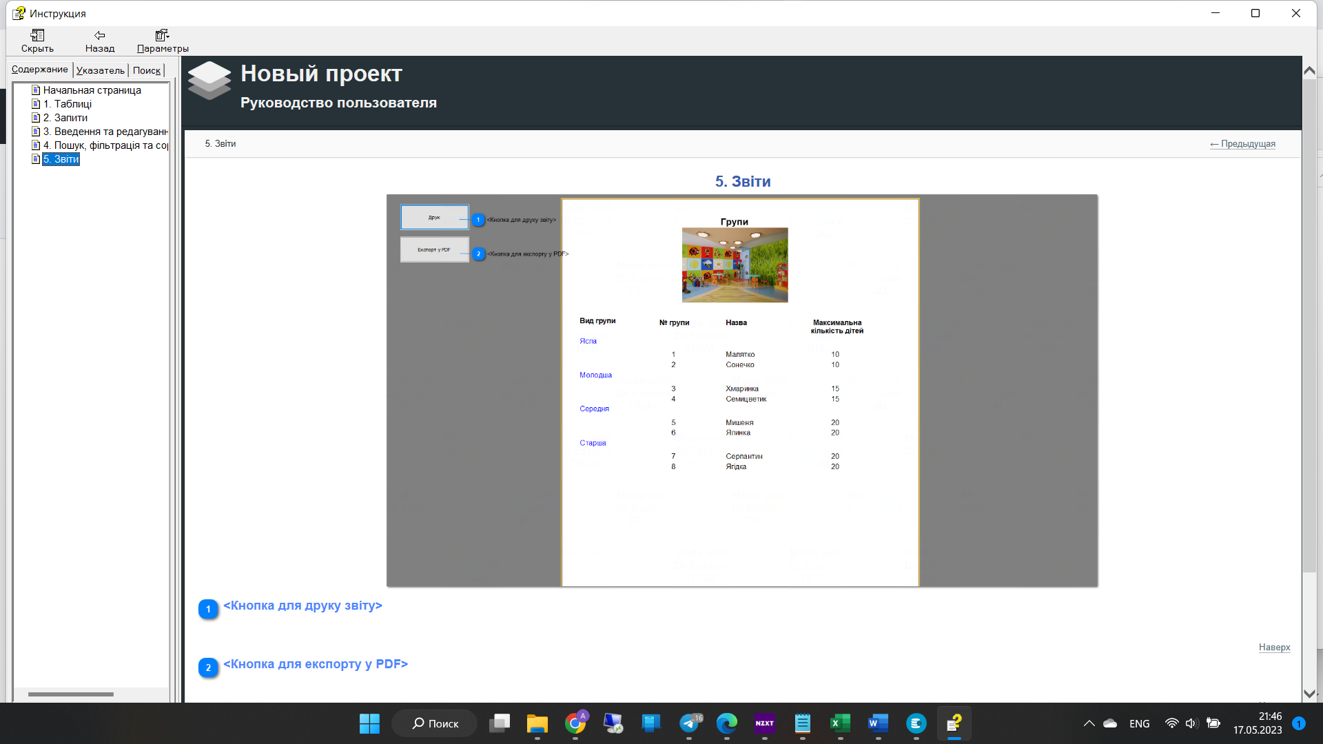1323x744 pixels.
Task: Select the 1. Таблиці topic in contents
Action: coord(67,103)
